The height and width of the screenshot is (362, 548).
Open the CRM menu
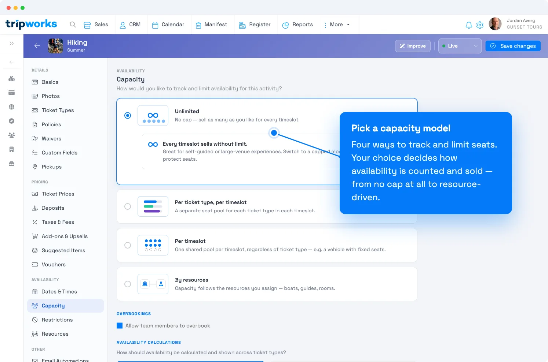click(130, 25)
